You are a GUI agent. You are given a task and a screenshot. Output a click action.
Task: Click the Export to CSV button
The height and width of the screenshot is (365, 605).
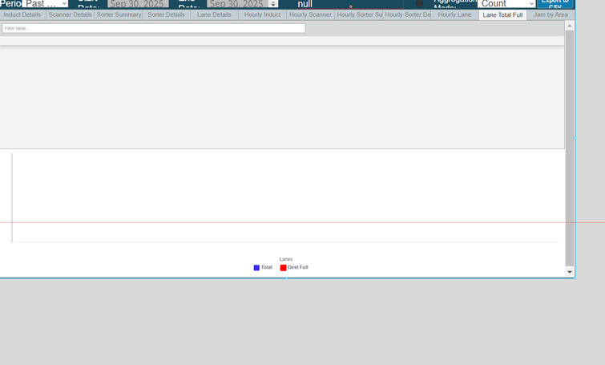[x=555, y=3]
